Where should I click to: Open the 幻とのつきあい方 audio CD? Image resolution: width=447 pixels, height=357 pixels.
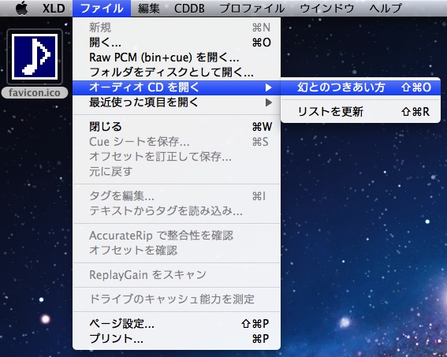(360, 87)
